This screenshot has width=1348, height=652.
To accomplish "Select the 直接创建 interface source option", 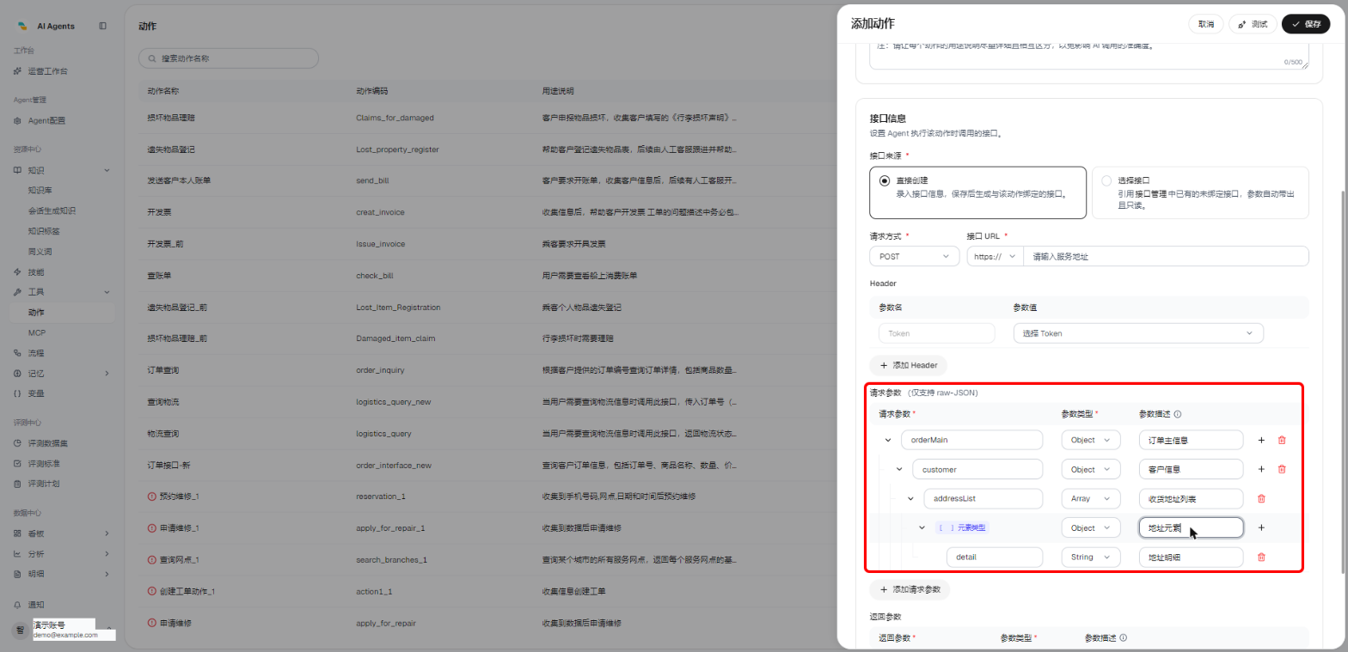I will 977,192.
